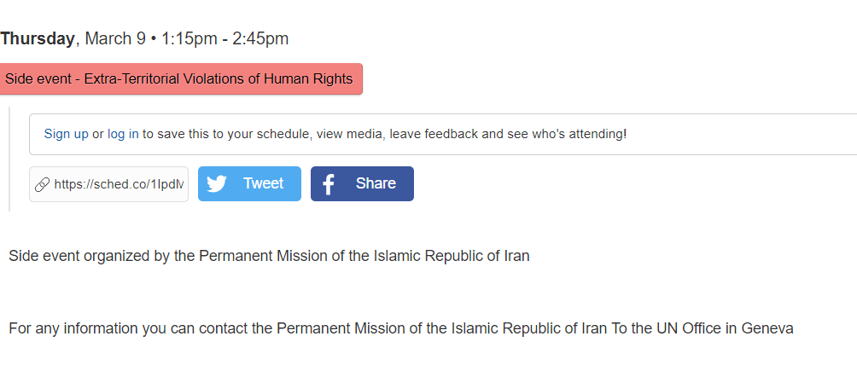Select the sched.co short URL field

(x=108, y=184)
